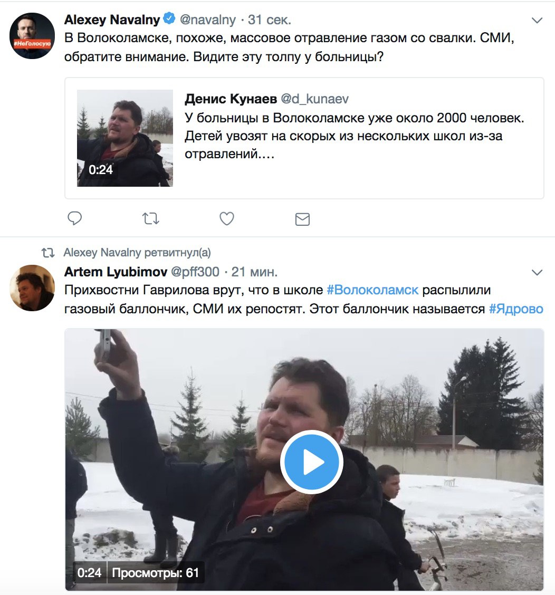Retweet Navalny's tweet using the retweet icon
The width and height of the screenshot is (555, 595).
tap(150, 218)
